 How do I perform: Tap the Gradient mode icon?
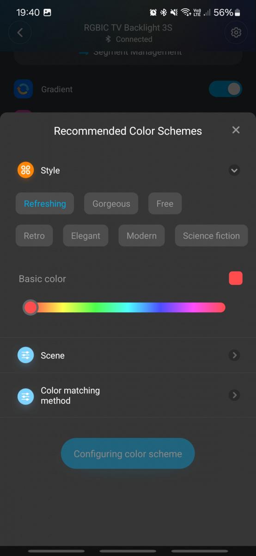click(x=23, y=89)
